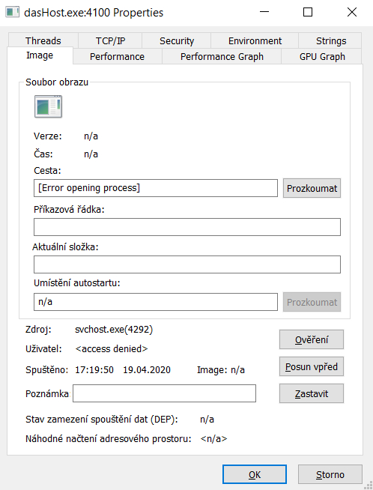Click the Čas n/a value
Image resolution: width=373 pixels, height=490 pixels.
click(x=91, y=154)
